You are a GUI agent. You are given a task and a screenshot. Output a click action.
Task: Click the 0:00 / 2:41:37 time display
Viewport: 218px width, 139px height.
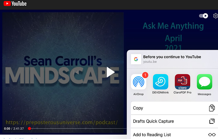14,129
